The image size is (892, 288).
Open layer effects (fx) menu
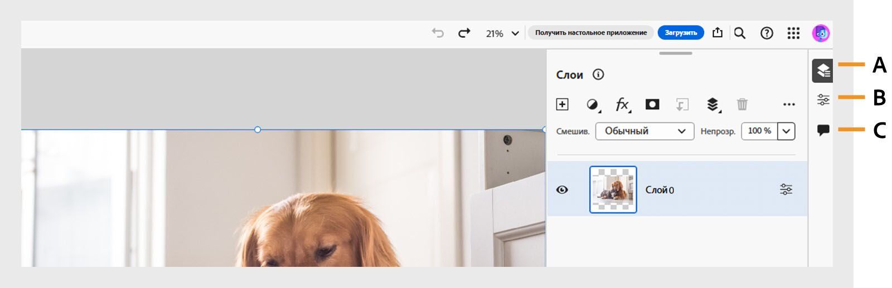pos(623,105)
